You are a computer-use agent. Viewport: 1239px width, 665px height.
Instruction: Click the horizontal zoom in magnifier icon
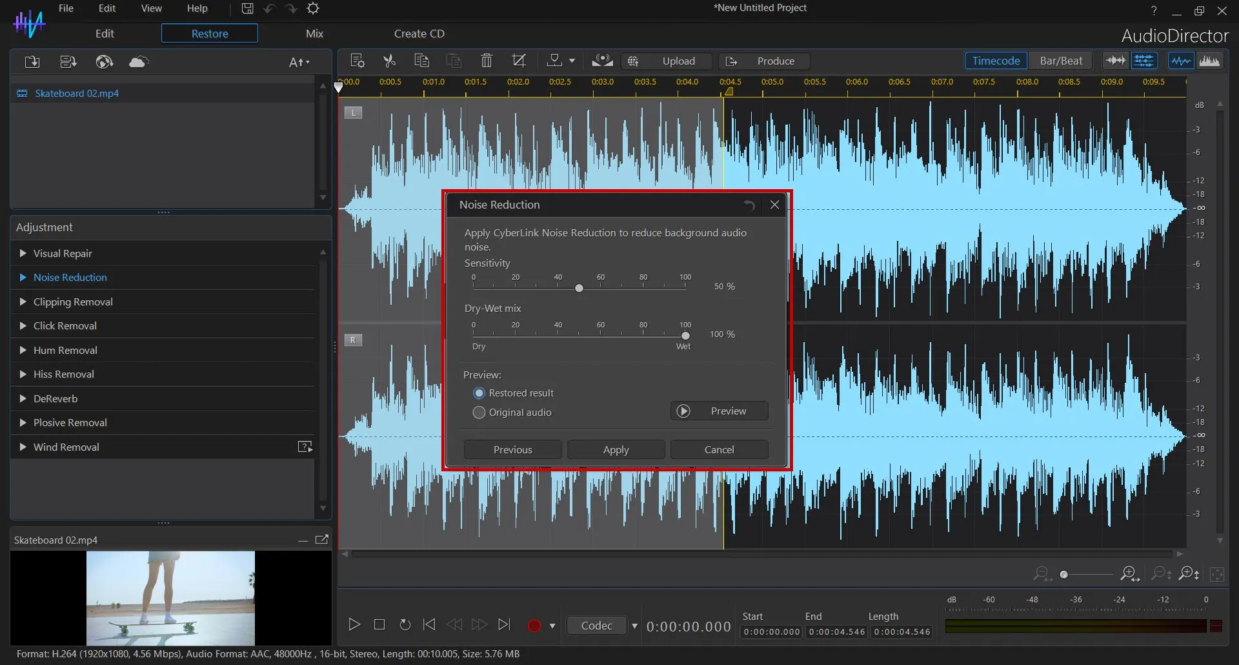(1129, 573)
